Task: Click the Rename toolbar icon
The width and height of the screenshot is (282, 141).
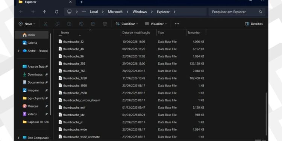Action: pyautogui.click(x=81, y=24)
